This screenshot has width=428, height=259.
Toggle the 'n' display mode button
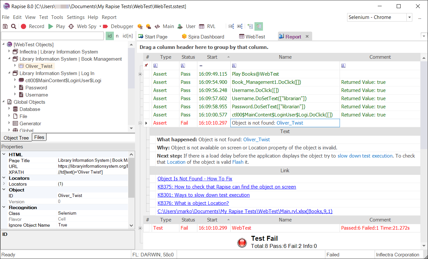117,36
